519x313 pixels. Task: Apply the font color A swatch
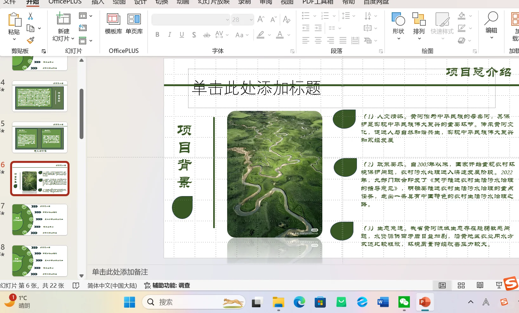[280, 35]
